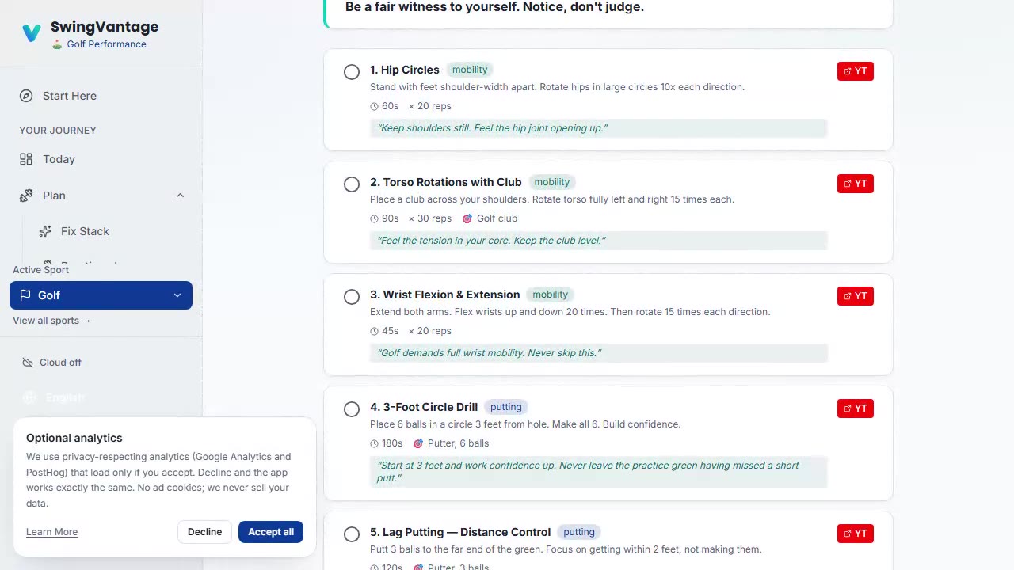Click the '1. Hip Circles' title
The image size is (1014, 570).
tap(404, 70)
